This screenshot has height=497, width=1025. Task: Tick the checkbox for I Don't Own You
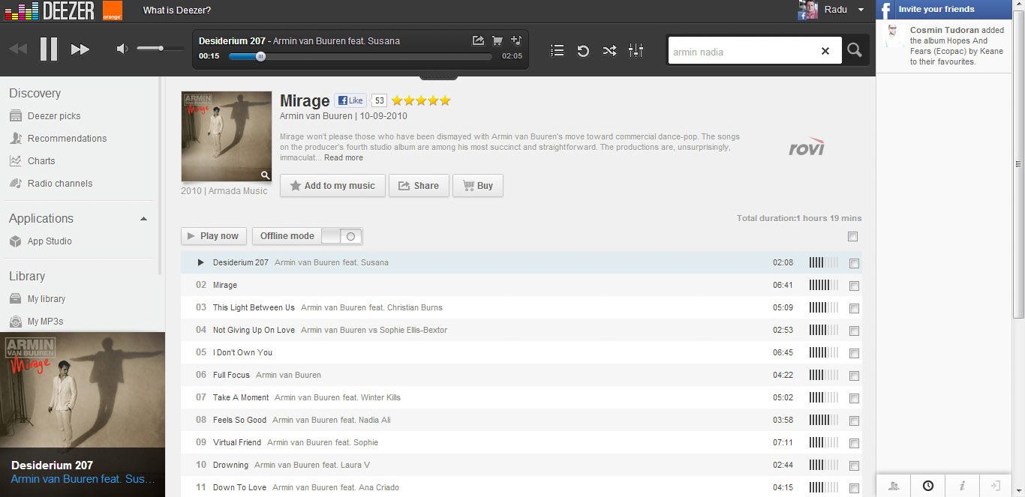855,353
